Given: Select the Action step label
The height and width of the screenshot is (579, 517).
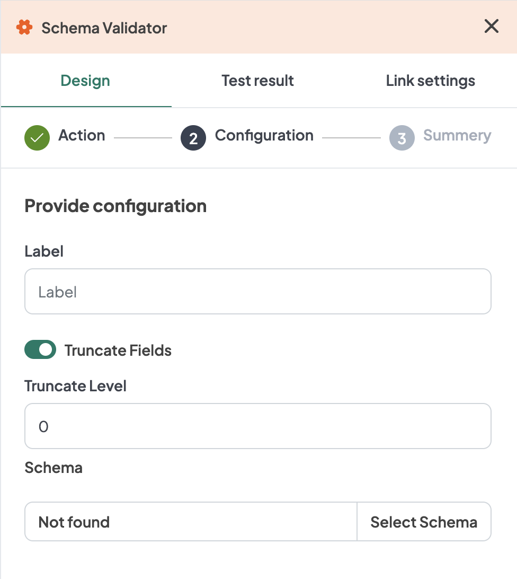Looking at the screenshot, I should pos(82,136).
